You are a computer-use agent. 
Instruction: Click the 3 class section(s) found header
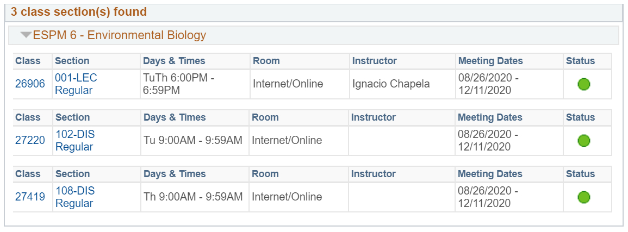coord(78,12)
